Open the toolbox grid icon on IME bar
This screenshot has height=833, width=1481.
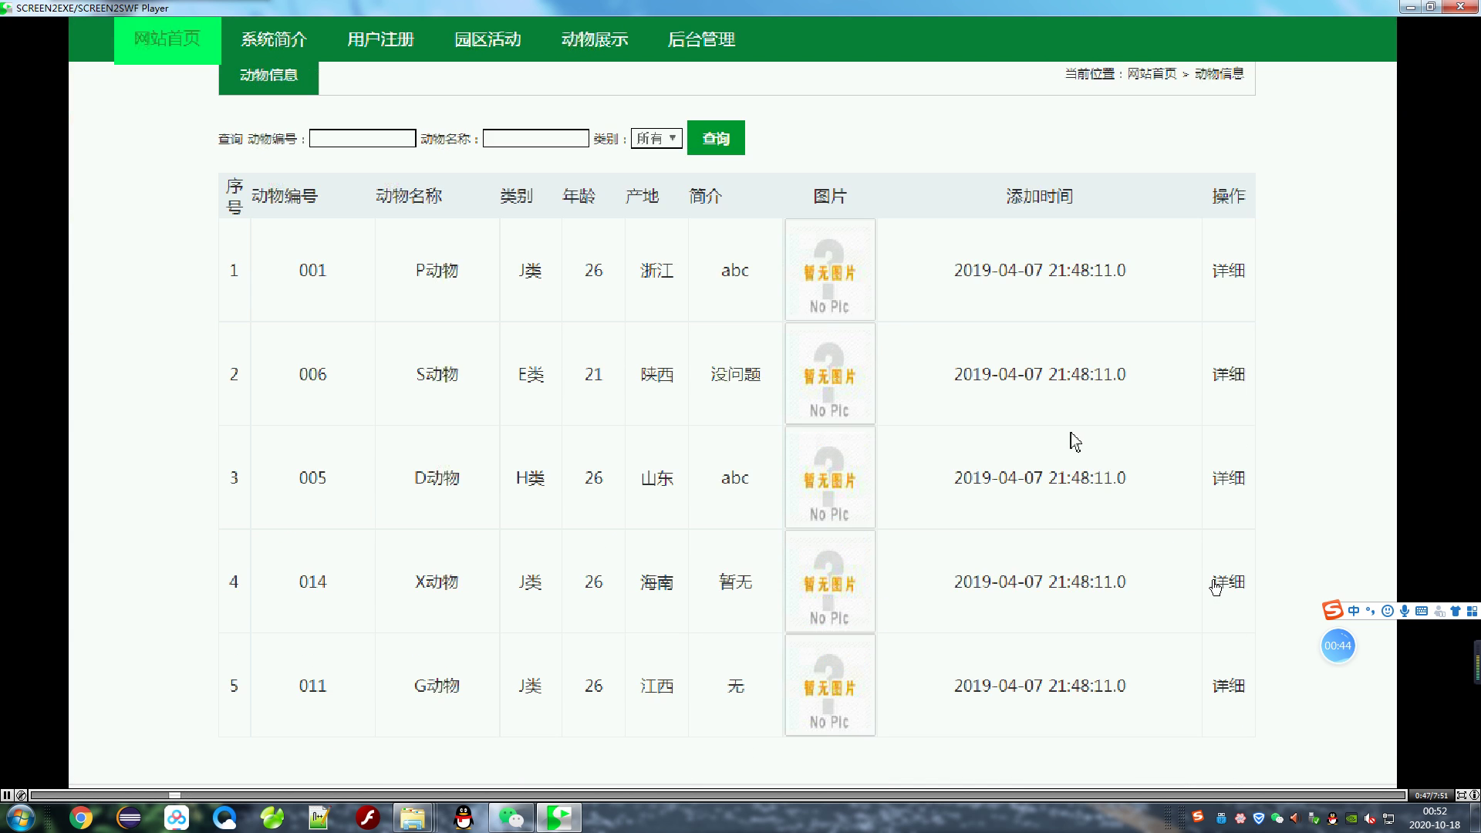click(x=1473, y=611)
